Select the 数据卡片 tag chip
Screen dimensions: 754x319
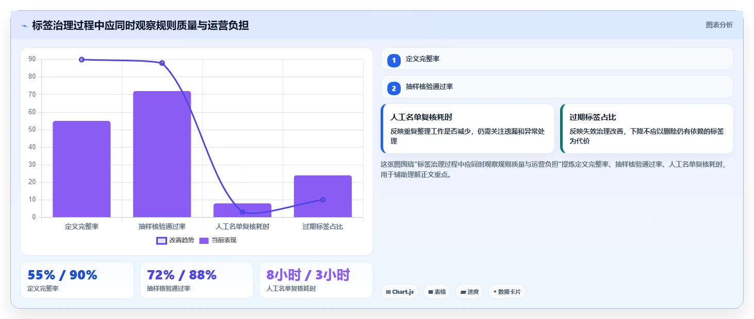(x=507, y=292)
